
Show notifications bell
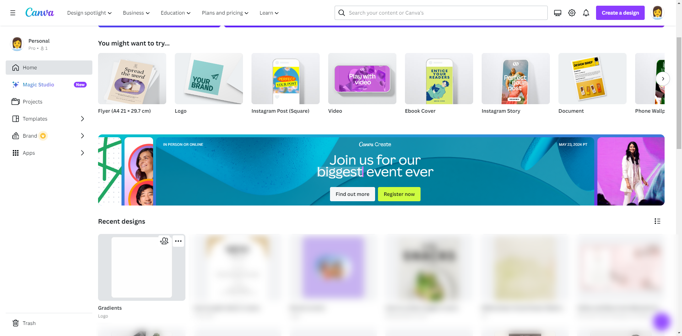click(586, 13)
